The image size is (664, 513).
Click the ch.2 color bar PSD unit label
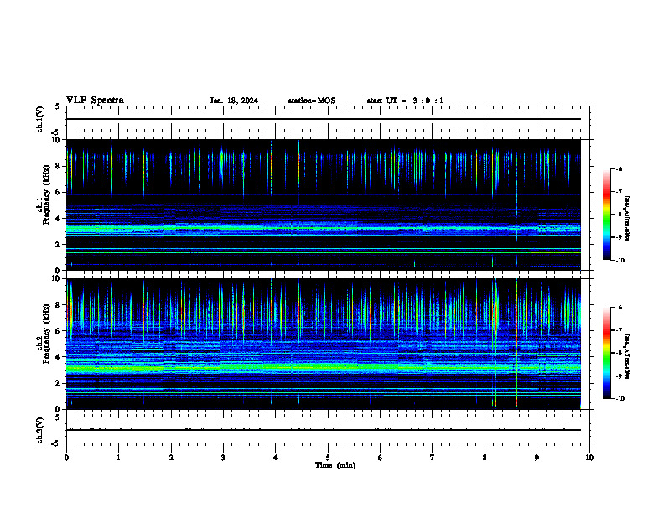627,356
